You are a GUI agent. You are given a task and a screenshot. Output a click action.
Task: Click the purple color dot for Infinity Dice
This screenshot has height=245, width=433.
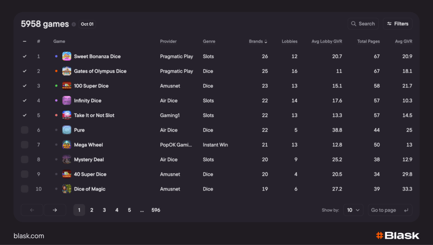pos(56,101)
